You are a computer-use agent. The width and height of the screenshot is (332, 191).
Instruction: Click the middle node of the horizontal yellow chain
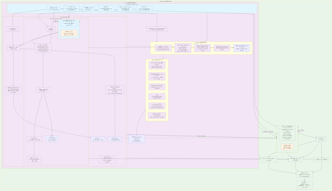[x=202, y=48]
